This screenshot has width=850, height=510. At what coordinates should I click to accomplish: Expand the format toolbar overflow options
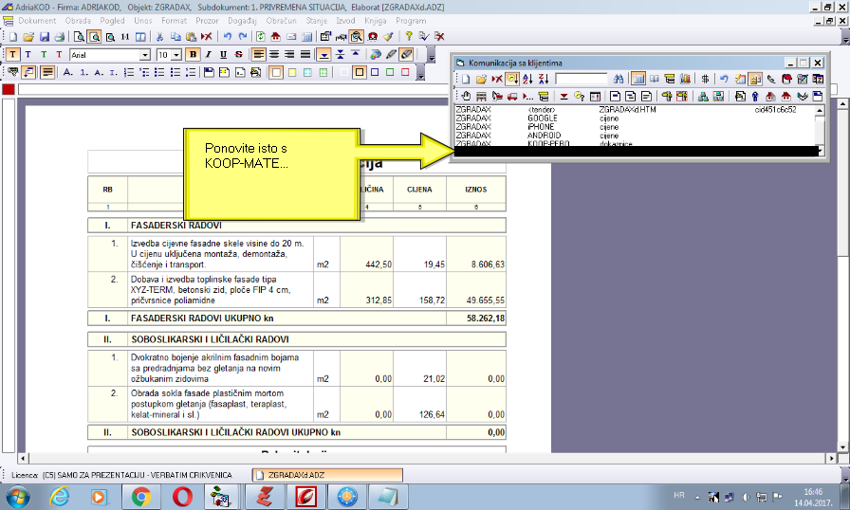click(x=431, y=55)
